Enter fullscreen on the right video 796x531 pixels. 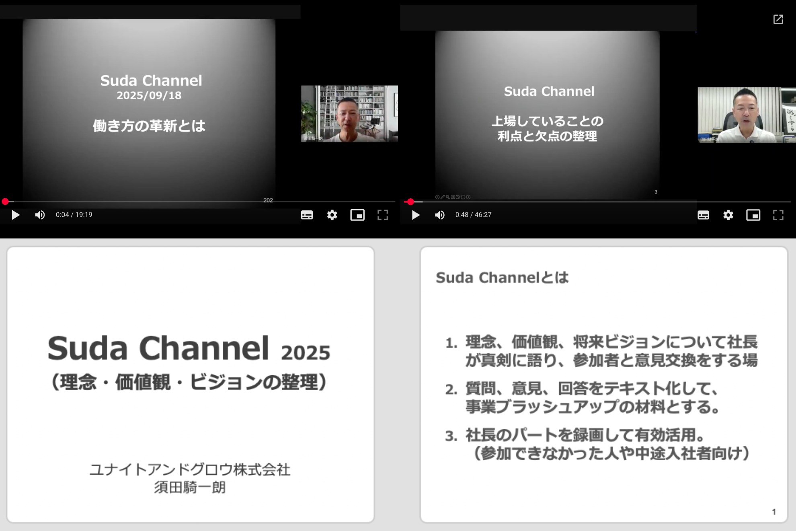[x=778, y=215]
